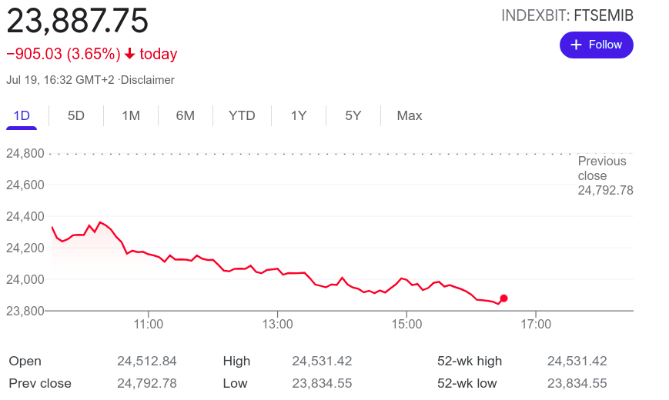Click the Open price value 24,512.84
This screenshot has height=400, width=669.
pyautogui.click(x=147, y=361)
